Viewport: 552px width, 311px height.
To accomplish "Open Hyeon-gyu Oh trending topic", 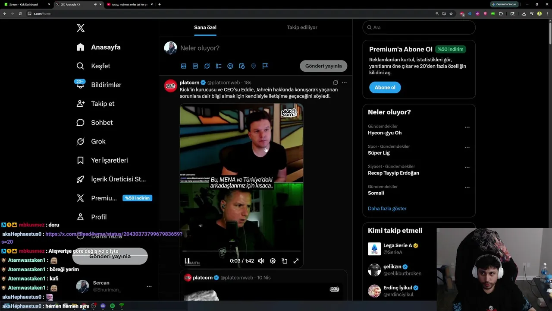I will tap(385, 133).
